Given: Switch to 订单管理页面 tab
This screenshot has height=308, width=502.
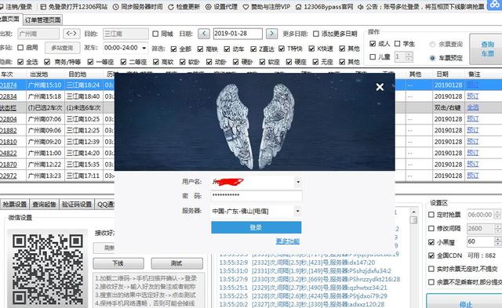Looking at the screenshot, I should tap(43, 20).
